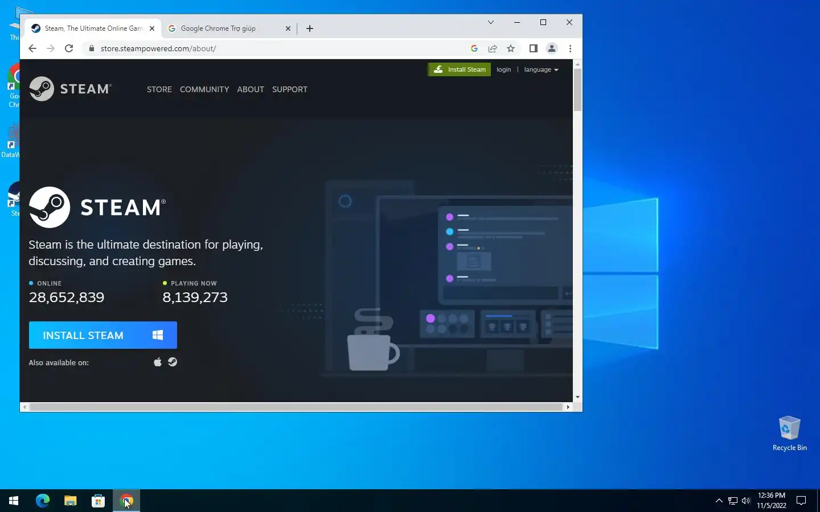Click the green Install Steam header button
The width and height of the screenshot is (820, 512).
pos(460,69)
